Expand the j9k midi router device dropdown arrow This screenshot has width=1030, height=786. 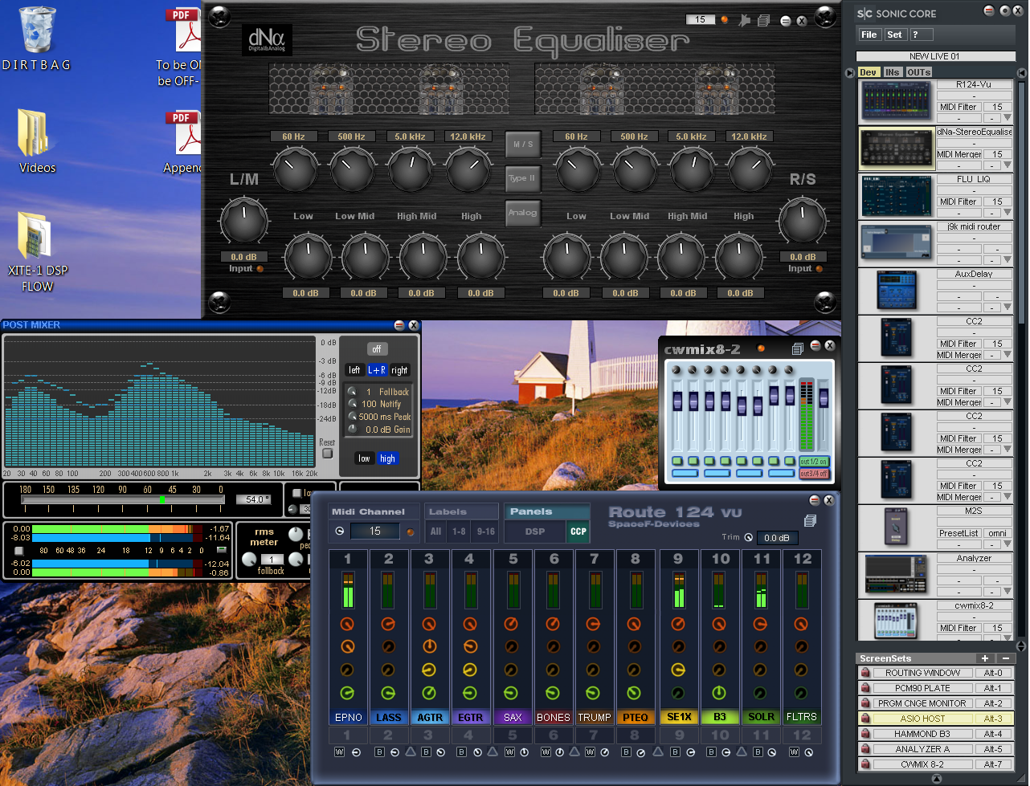tap(1007, 260)
